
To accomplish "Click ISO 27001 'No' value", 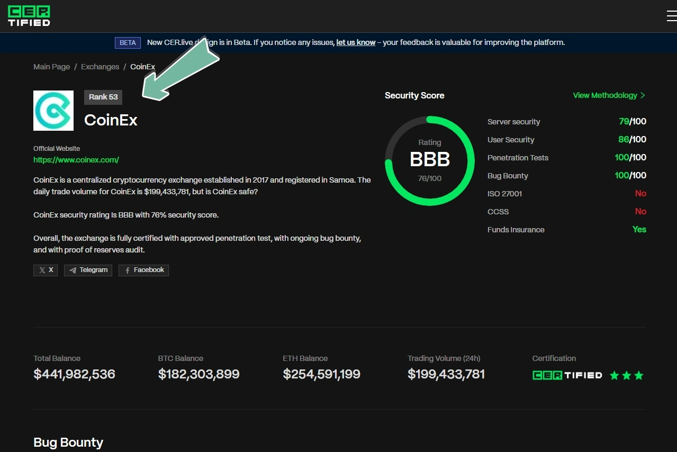I will pyautogui.click(x=640, y=194).
